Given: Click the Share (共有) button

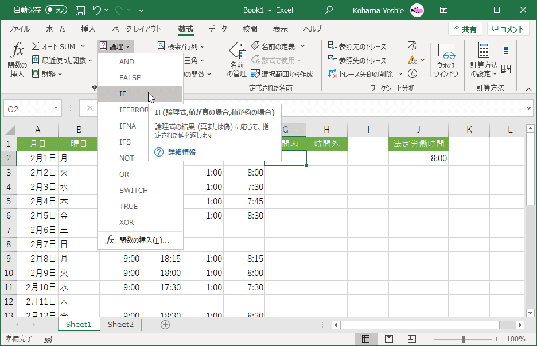Looking at the screenshot, I should (465, 29).
